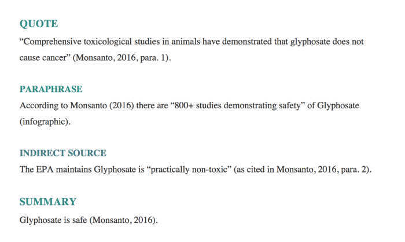
Task: Click the sentence "Glyphosate is safe"
Action: pyautogui.click(x=53, y=220)
